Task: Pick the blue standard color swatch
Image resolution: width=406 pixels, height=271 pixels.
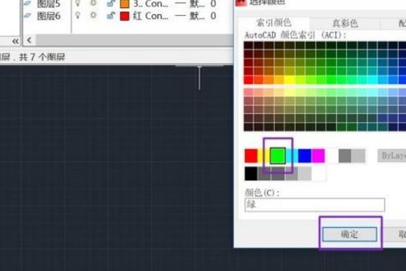Action: [x=304, y=156]
